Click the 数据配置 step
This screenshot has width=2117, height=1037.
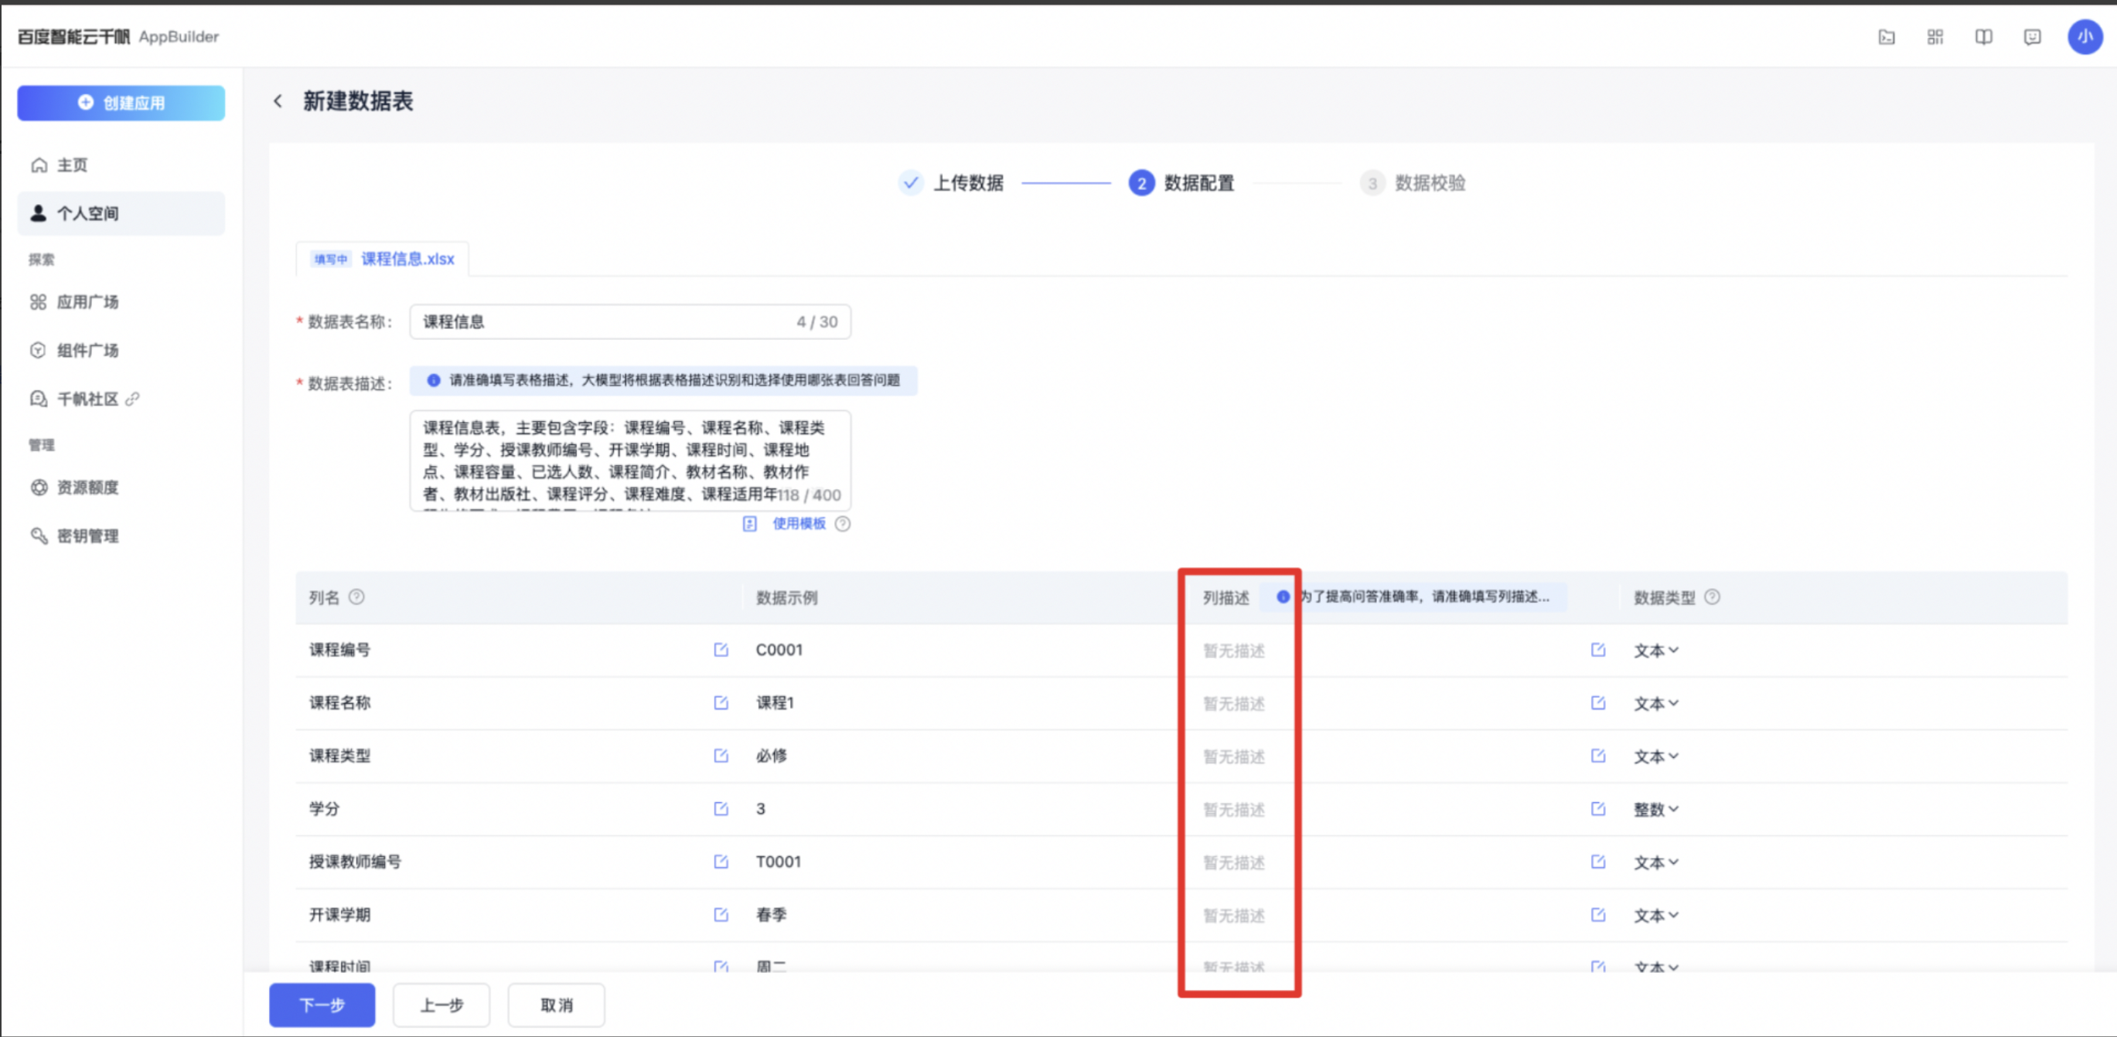pos(1181,182)
